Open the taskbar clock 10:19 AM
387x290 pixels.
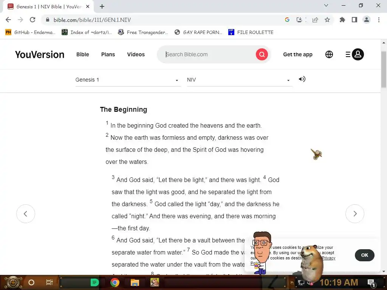[339, 282]
